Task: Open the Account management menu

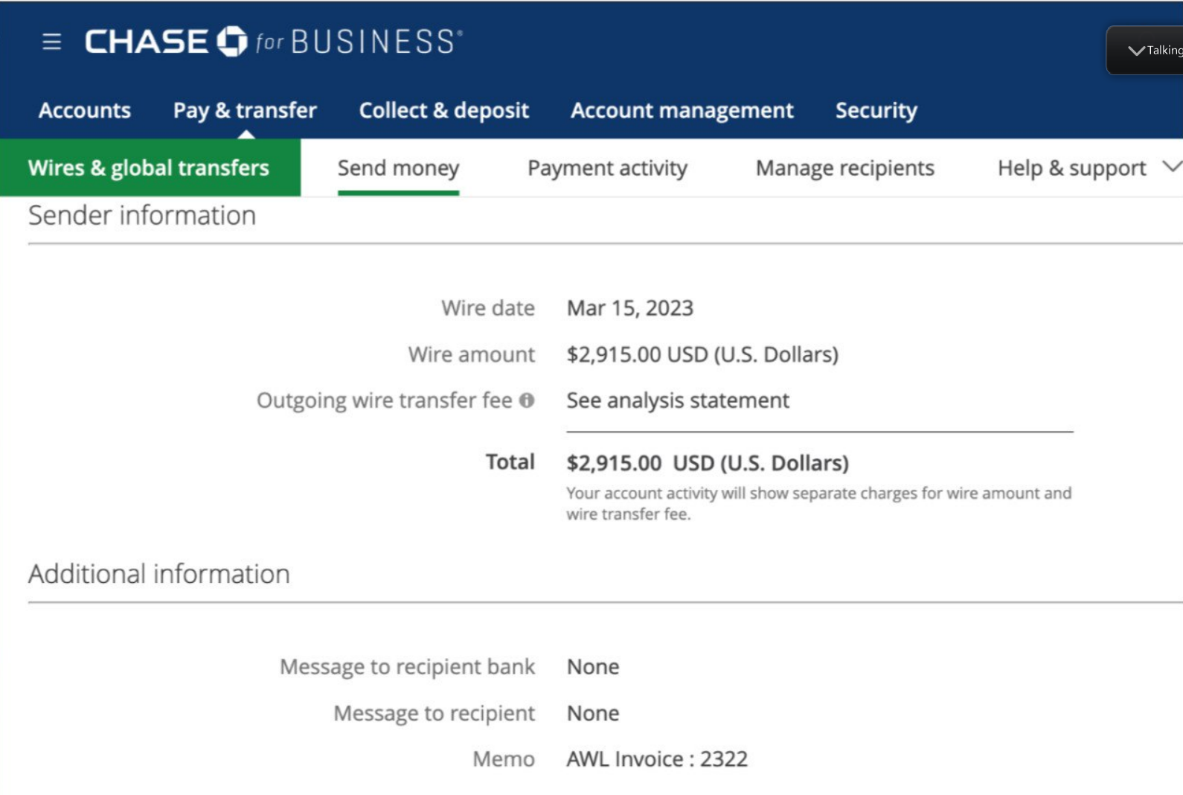Action: 682,110
